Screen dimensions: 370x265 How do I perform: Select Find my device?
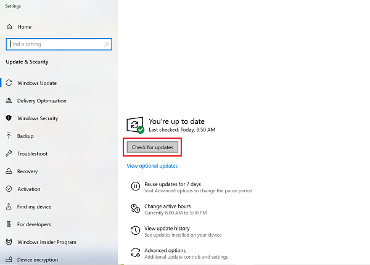34,207
